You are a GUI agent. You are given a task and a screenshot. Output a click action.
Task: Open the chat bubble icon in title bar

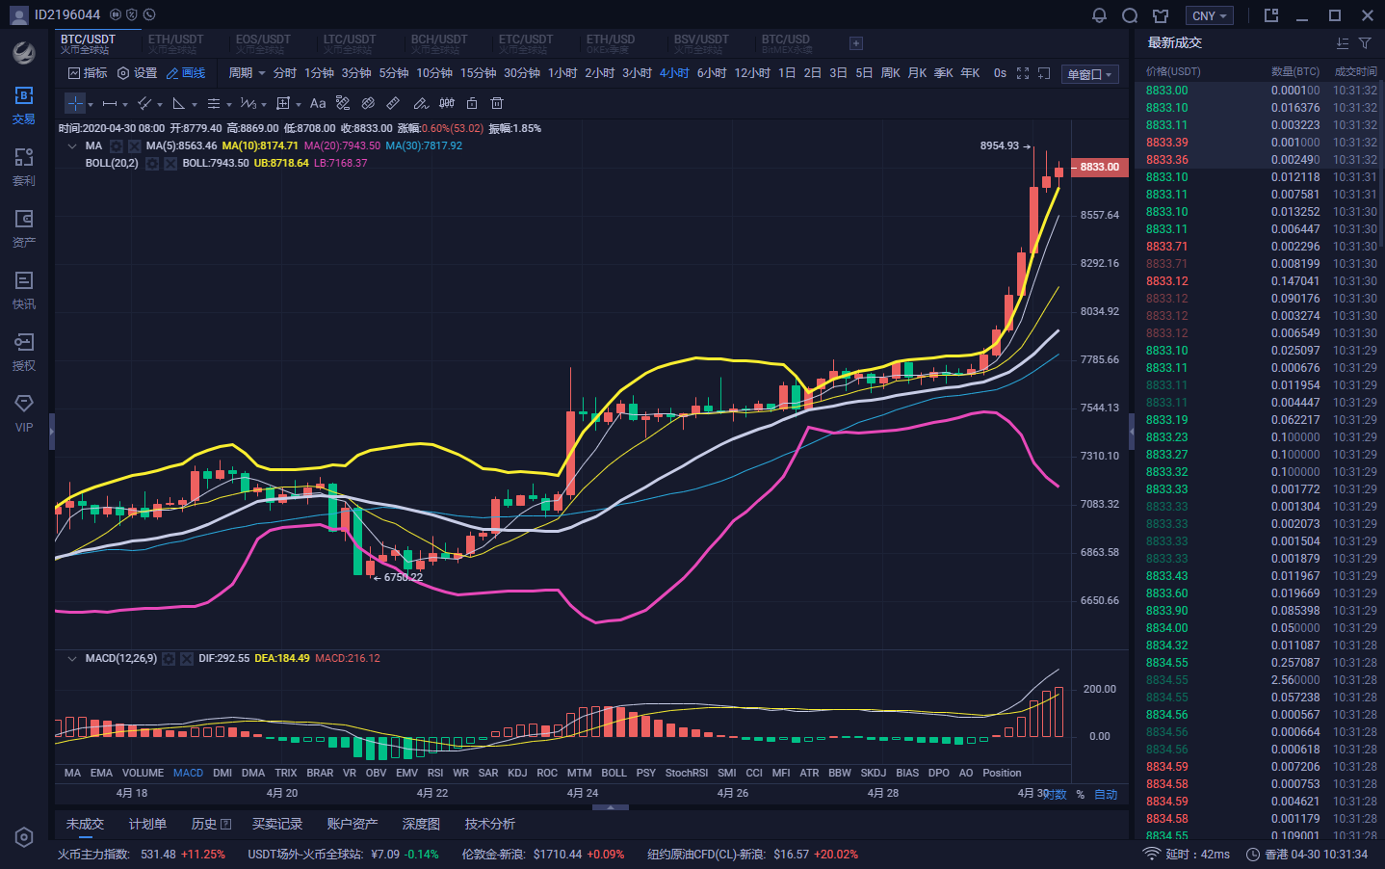tap(1130, 15)
